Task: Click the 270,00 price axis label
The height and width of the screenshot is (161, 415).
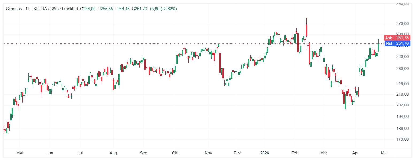Action: [402, 24]
